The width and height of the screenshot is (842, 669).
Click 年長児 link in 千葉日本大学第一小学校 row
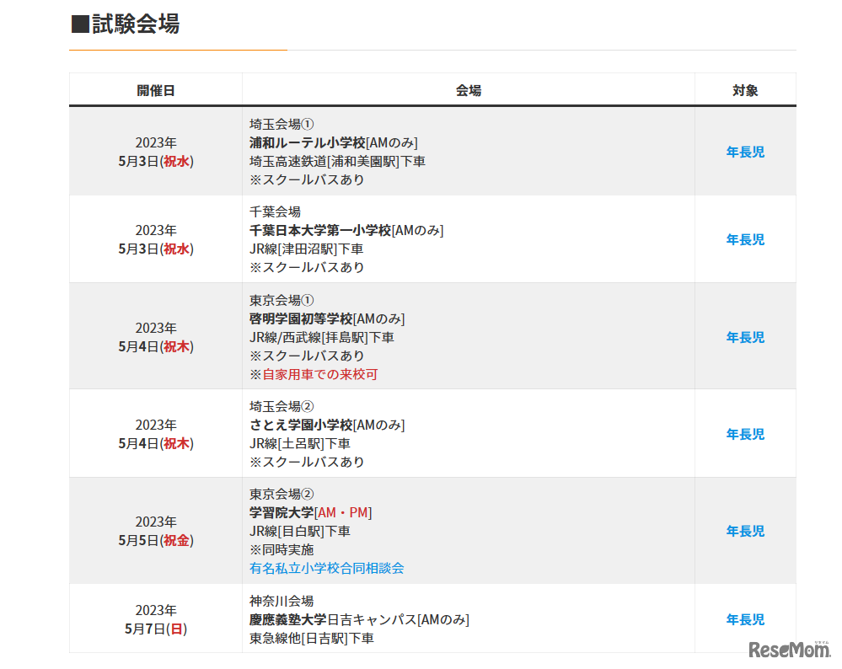[x=745, y=239]
